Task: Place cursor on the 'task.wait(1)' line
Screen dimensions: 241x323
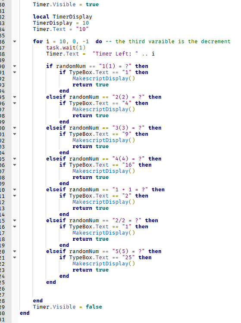Action: [x=66, y=47]
